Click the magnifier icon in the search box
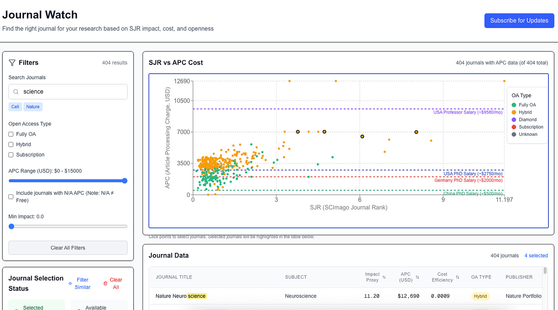This screenshot has height=310, width=558. click(x=16, y=92)
